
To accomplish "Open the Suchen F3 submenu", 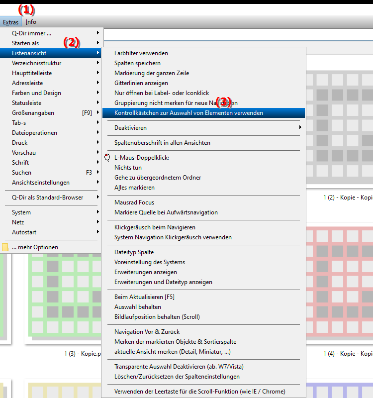I will pos(51,173).
